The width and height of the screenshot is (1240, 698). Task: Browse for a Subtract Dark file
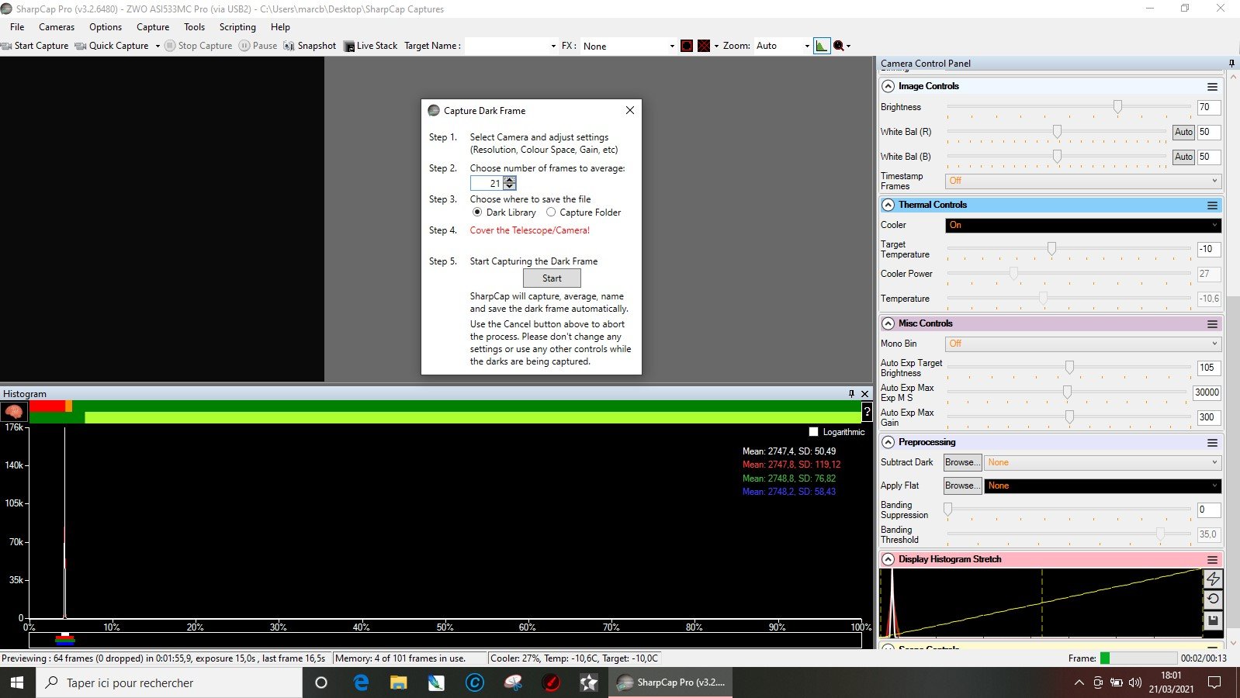(x=962, y=462)
